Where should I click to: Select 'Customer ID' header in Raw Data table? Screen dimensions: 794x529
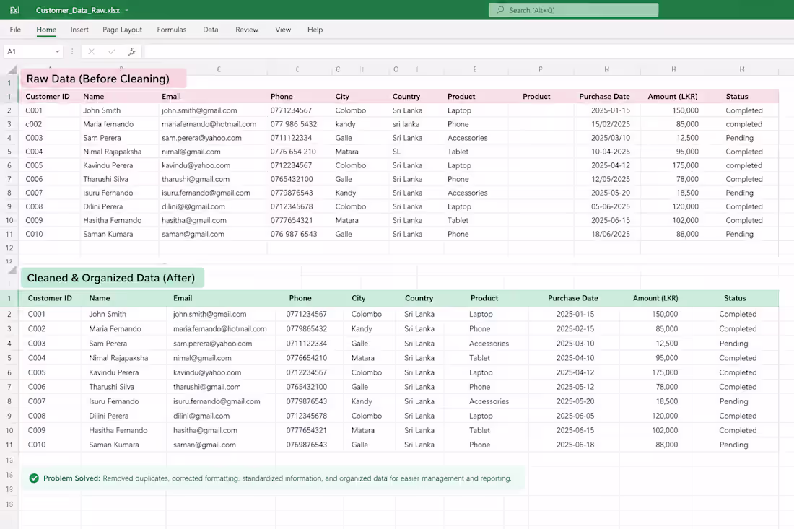point(48,96)
